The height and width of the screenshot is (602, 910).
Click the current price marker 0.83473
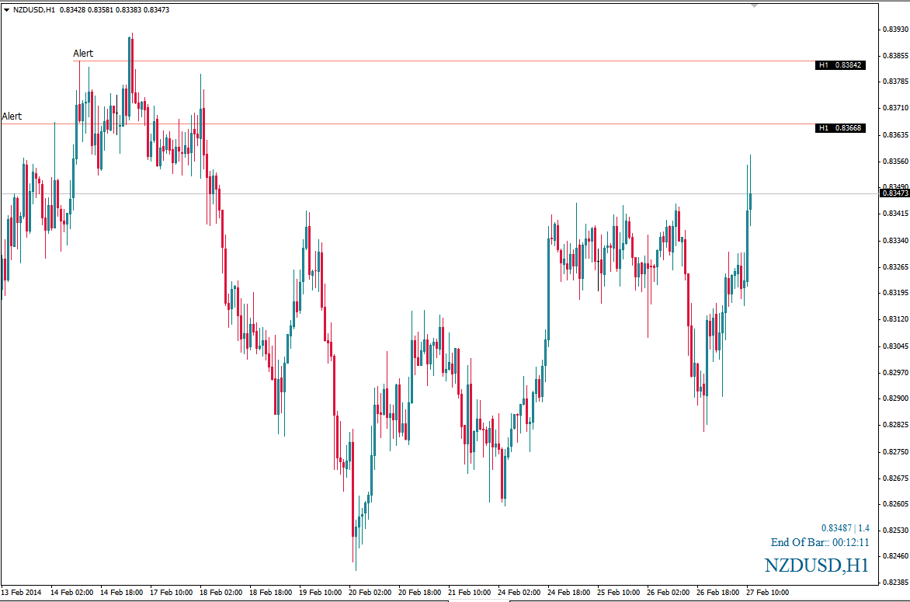(895, 193)
